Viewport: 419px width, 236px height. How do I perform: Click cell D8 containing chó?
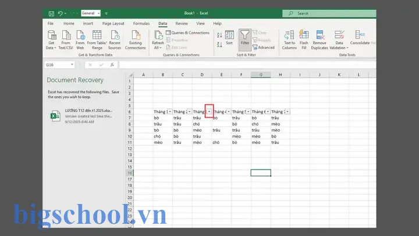pos(202,124)
